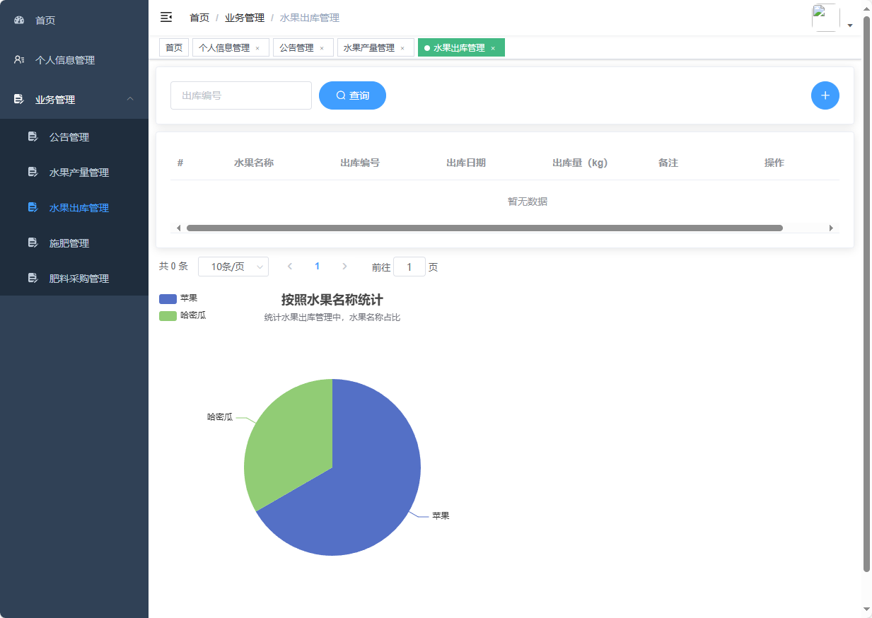Click inside the 出库编号 input field
The image size is (872, 618).
(240, 95)
